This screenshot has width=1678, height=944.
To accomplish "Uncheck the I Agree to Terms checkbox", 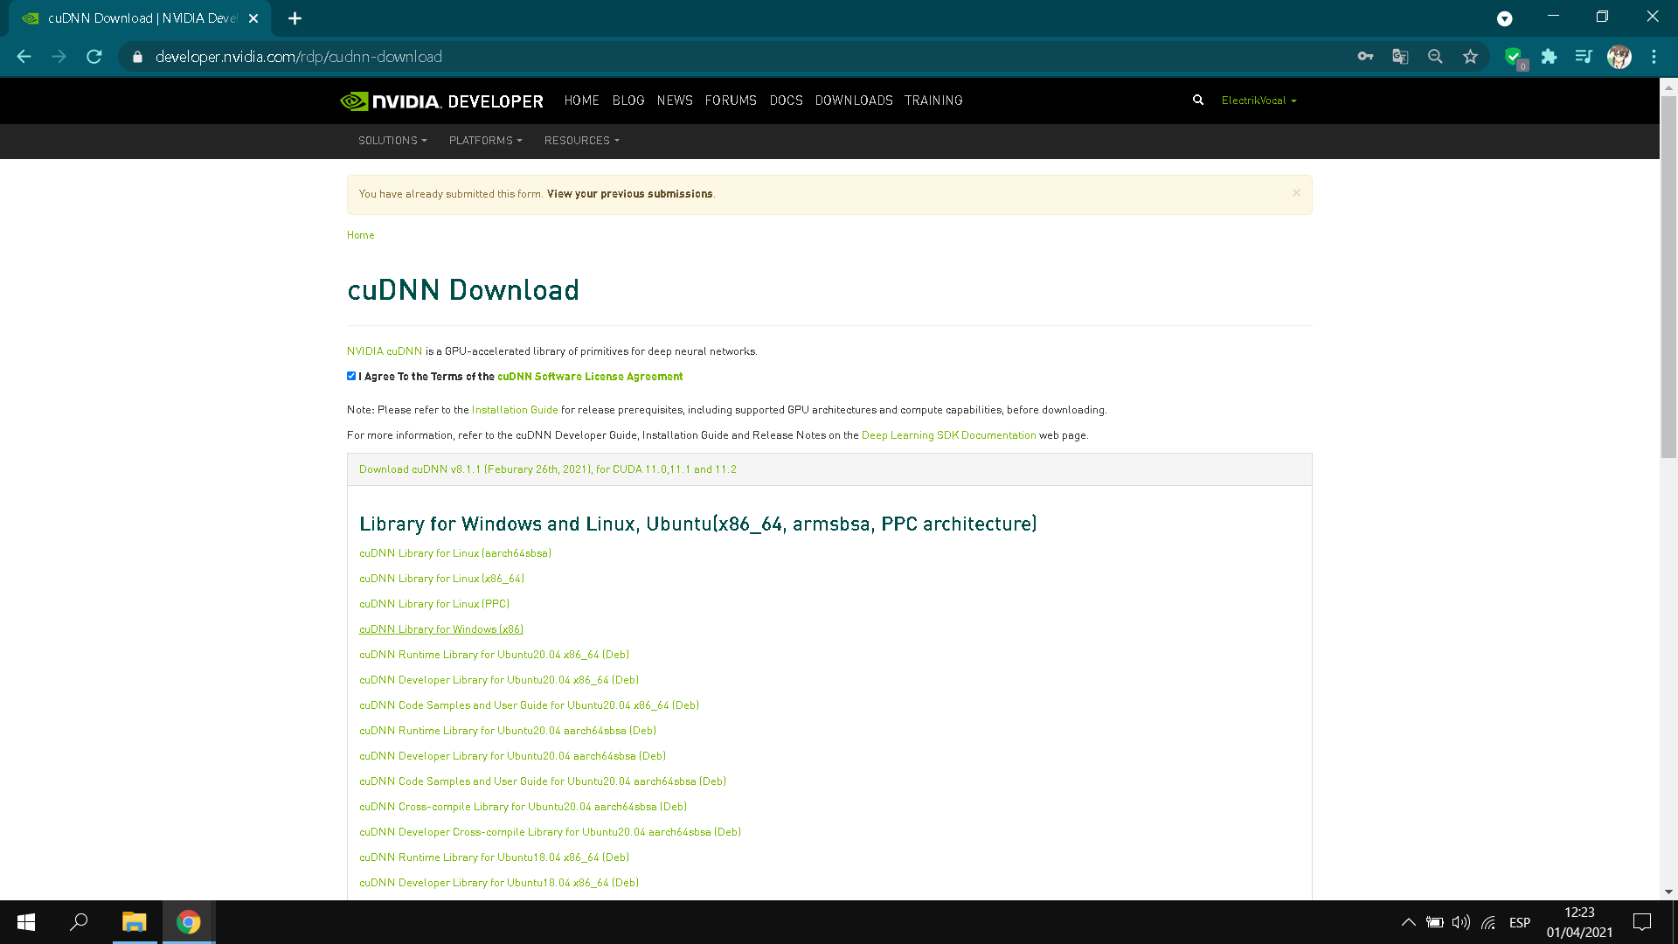I will (351, 376).
